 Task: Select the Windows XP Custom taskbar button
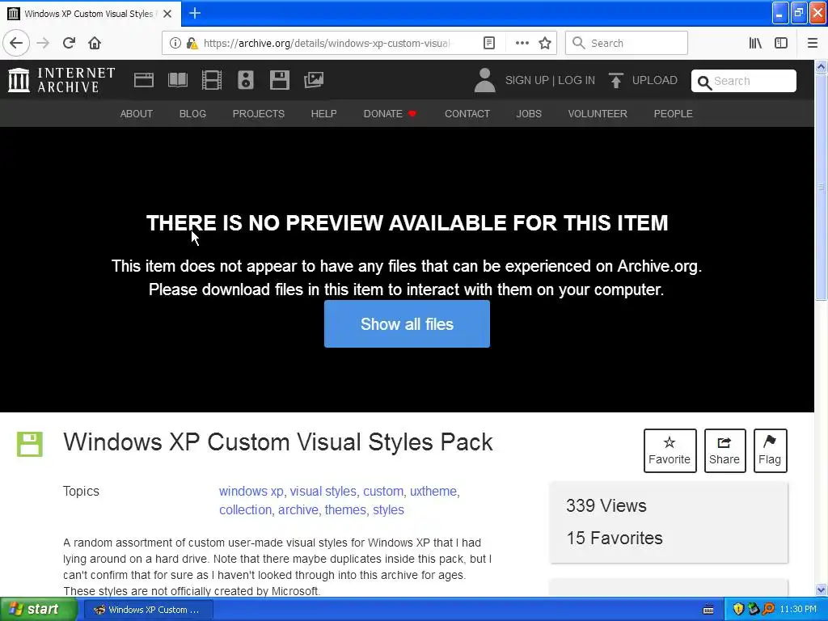pos(148,610)
